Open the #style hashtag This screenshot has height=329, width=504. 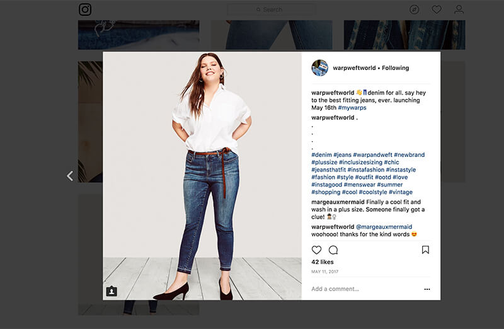[x=345, y=177]
